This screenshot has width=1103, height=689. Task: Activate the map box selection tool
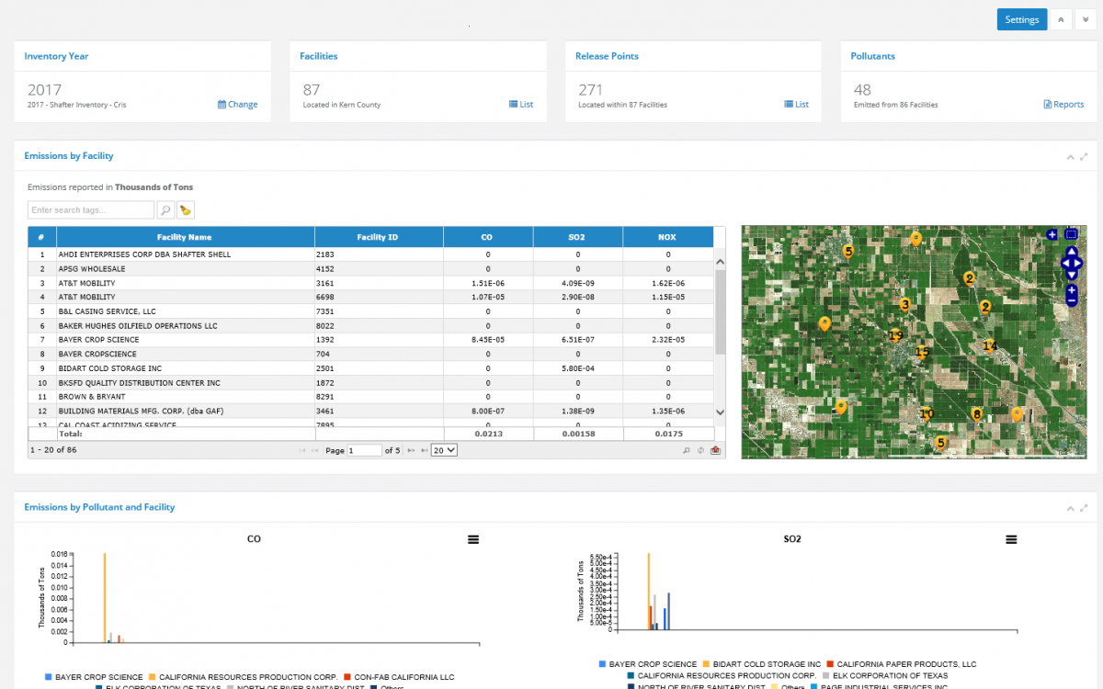[x=1071, y=234]
